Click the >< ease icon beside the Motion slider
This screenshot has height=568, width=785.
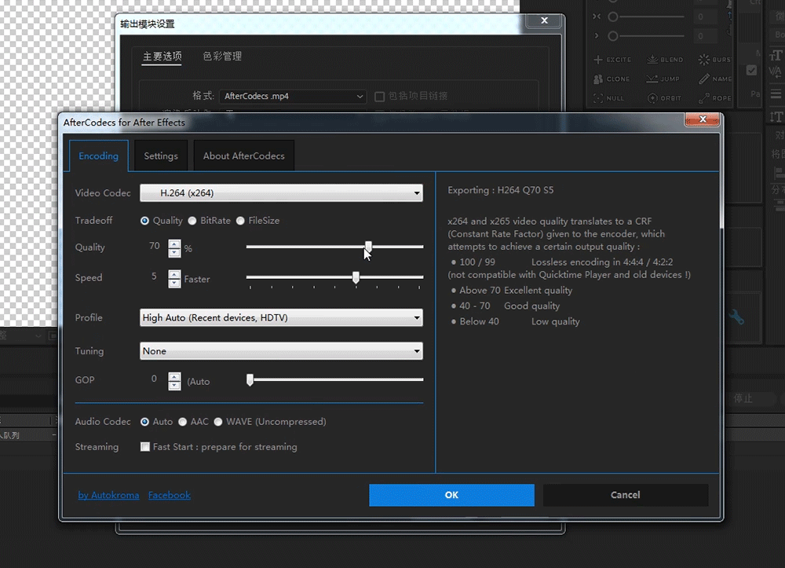point(597,16)
